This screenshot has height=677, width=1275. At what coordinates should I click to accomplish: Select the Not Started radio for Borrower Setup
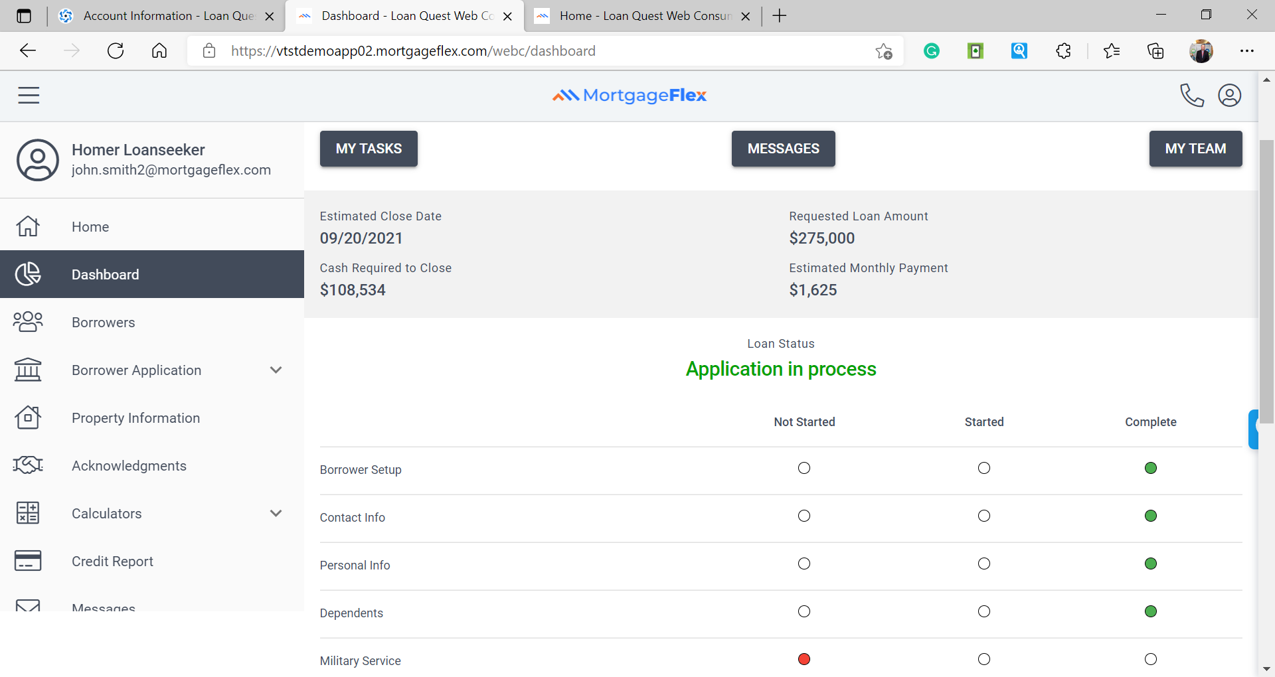pyautogui.click(x=804, y=468)
